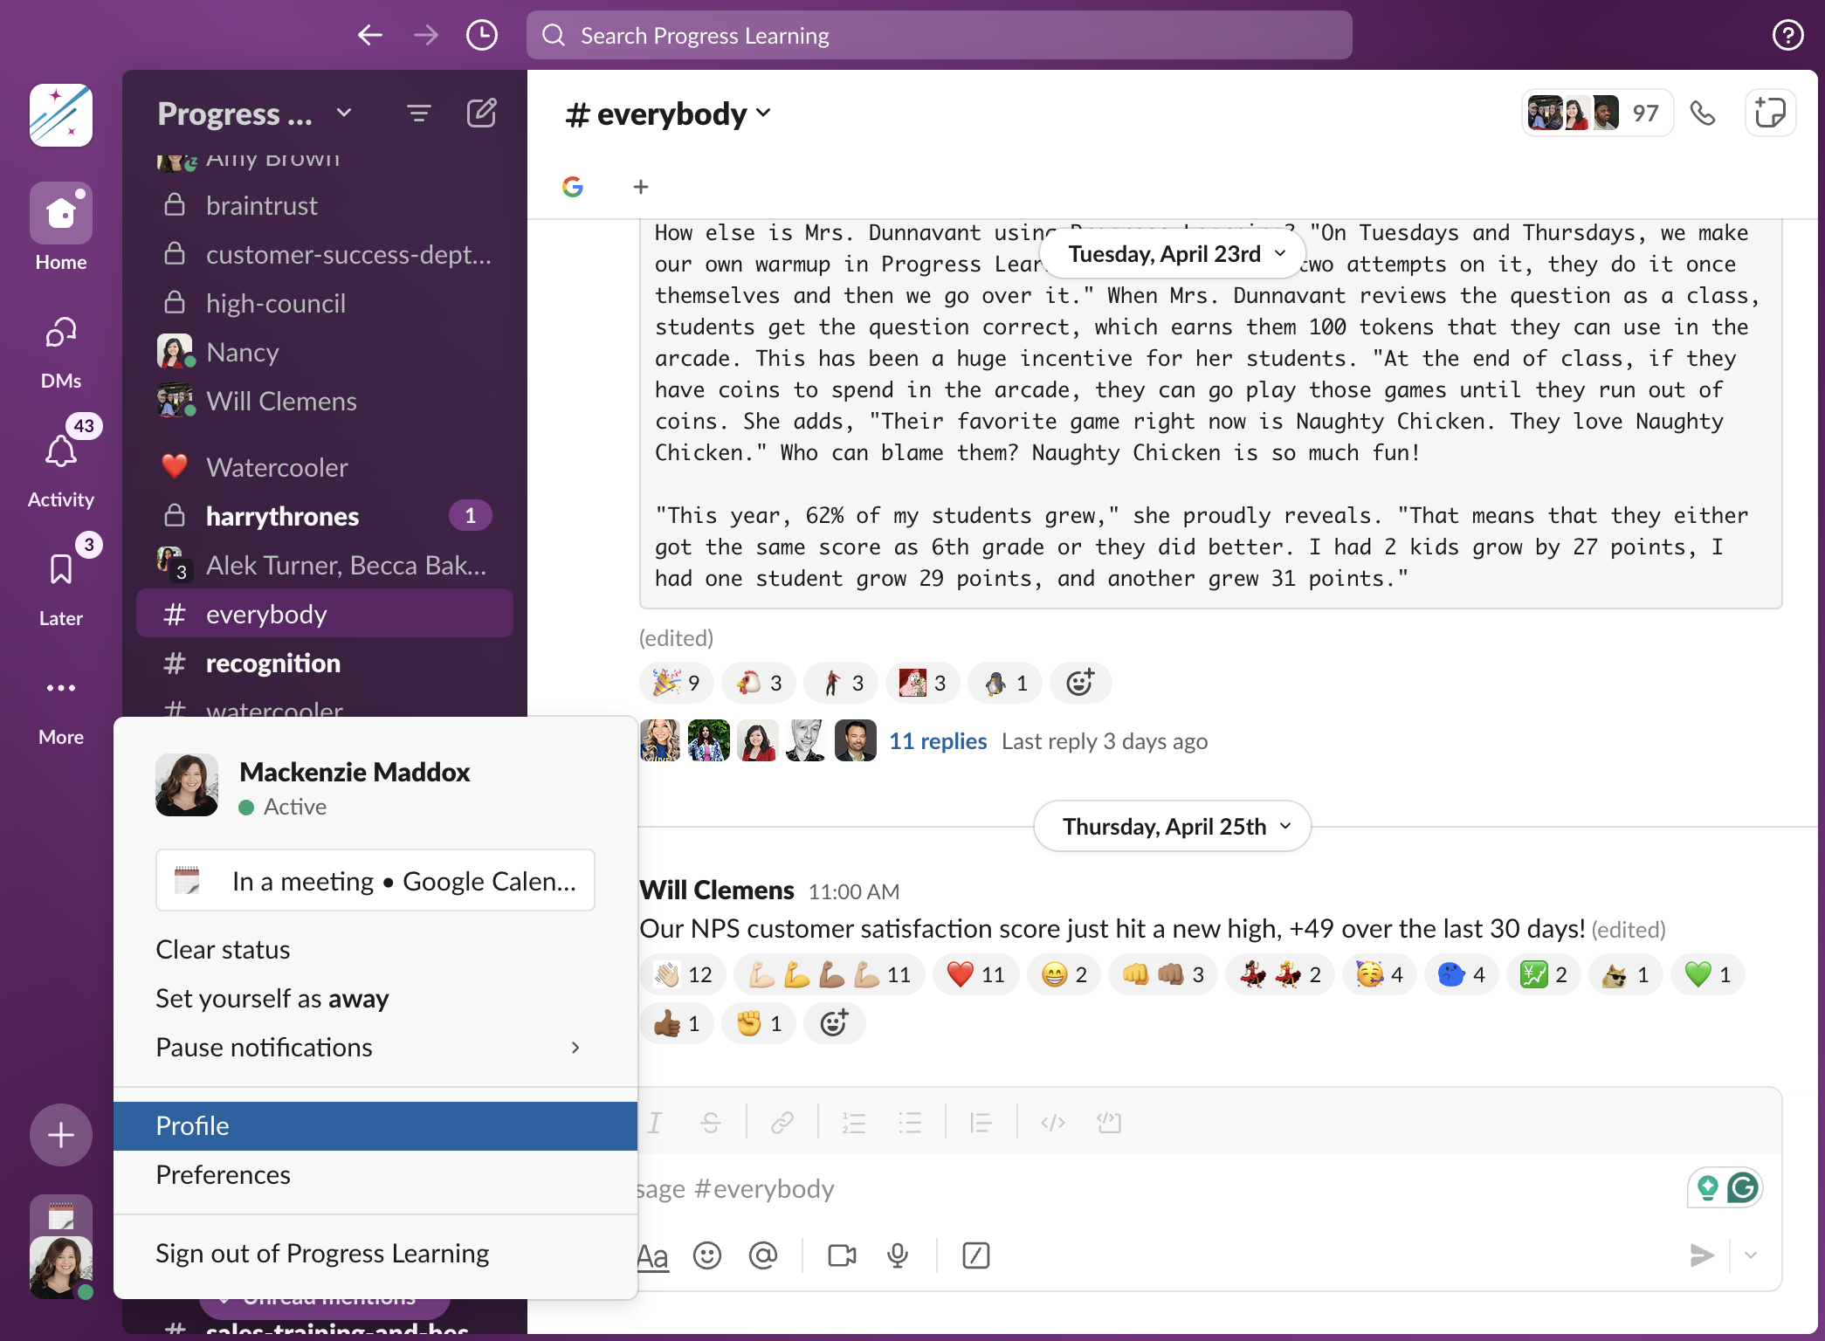Send the message with arrow button

tap(1701, 1255)
